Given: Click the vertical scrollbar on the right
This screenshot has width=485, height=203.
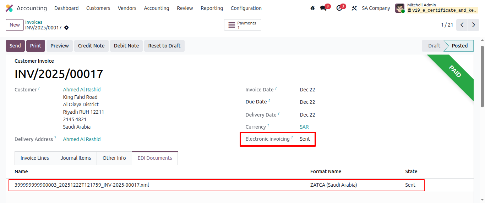Looking at the screenshot, I should [482, 76].
